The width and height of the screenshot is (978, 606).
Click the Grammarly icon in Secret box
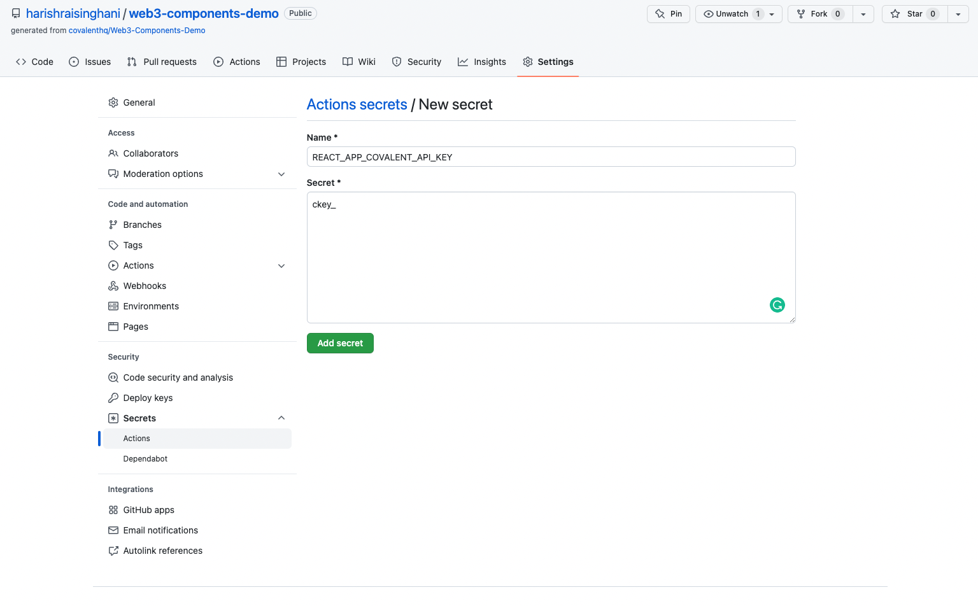click(777, 305)
